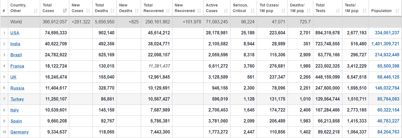Sort by Total Recovered arrows icon
The image size is (402, 138).
point(168,11)
